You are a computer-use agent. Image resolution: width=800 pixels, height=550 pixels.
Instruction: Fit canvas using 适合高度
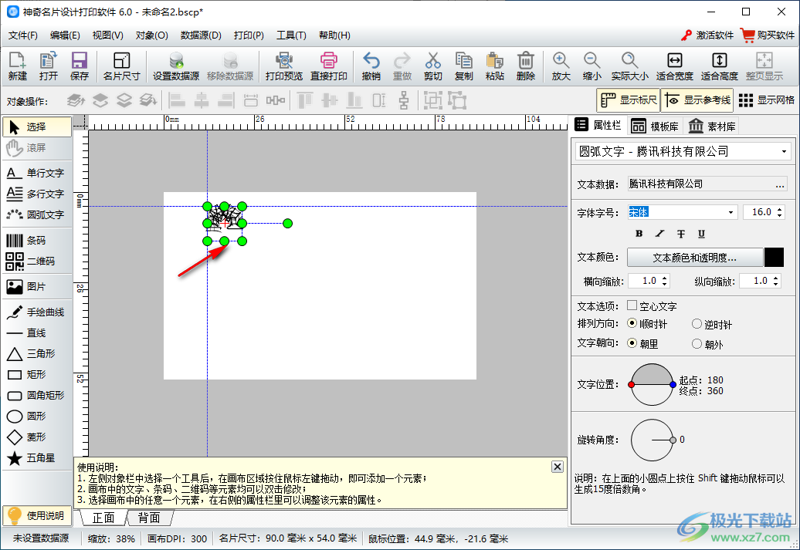720,66
